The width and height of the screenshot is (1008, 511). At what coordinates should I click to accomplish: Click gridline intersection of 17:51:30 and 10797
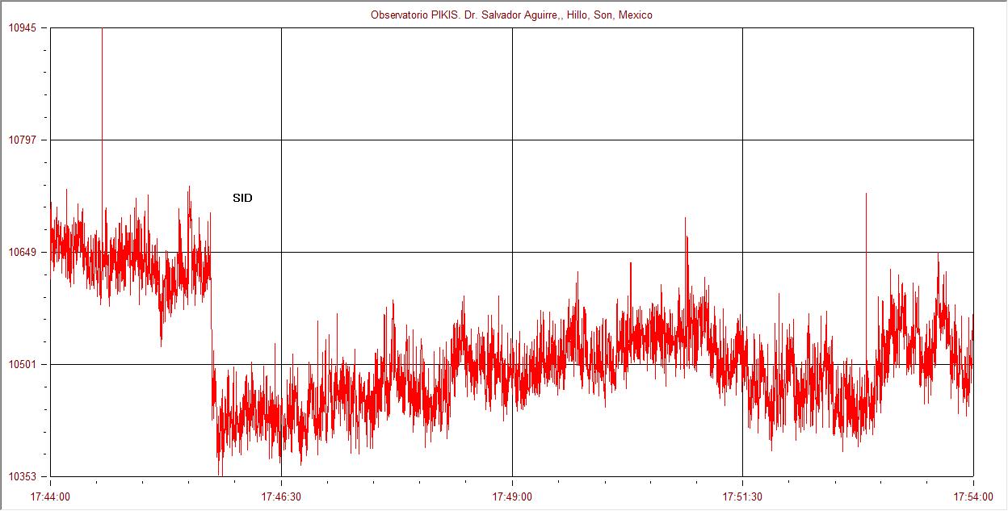tap(742, 140)
